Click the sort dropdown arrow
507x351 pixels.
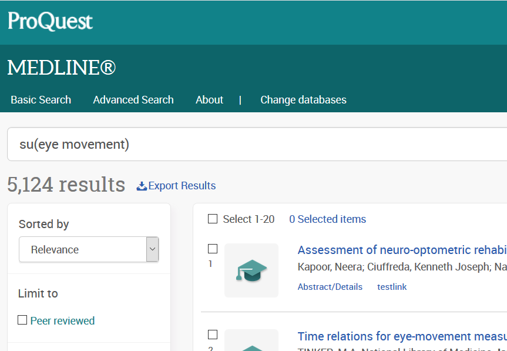tap(152, 249)
